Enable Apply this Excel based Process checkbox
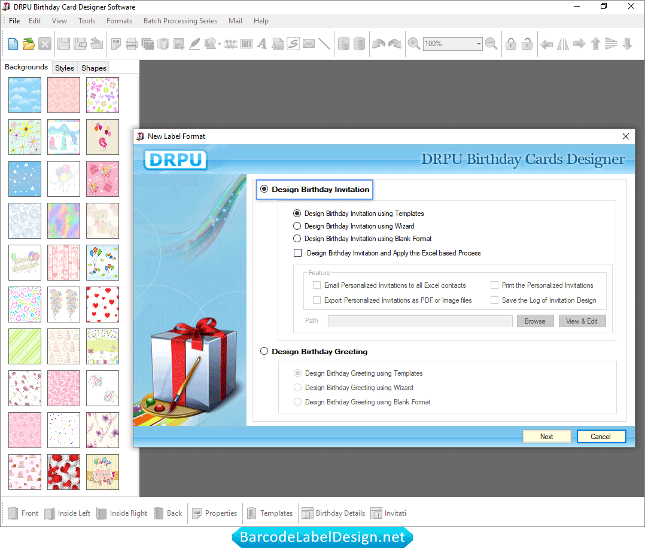 tap(298, 253)
